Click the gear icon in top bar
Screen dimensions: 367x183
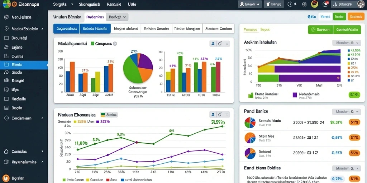pyautogui.click(x=304, y=4)
